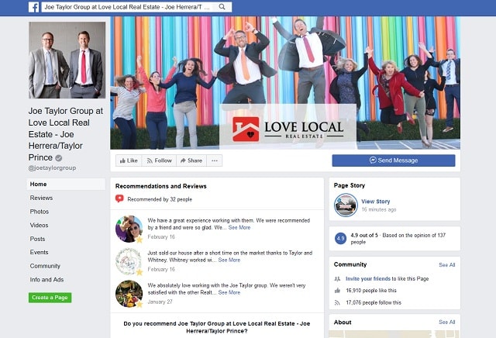Share the page
This screenshot has height=338, width=496.
click(x=191, y=160)
